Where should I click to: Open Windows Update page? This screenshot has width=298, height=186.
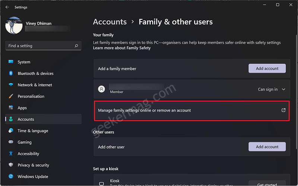coord(43,176)
